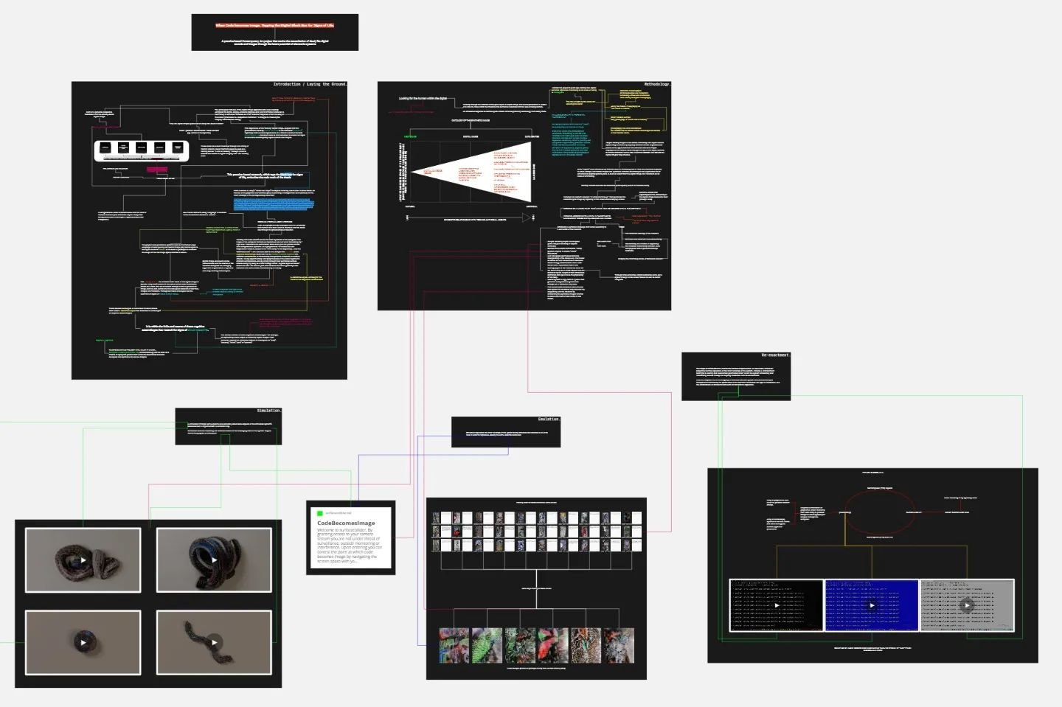Play the video of two coiled snake objects

tap(83, 560)
